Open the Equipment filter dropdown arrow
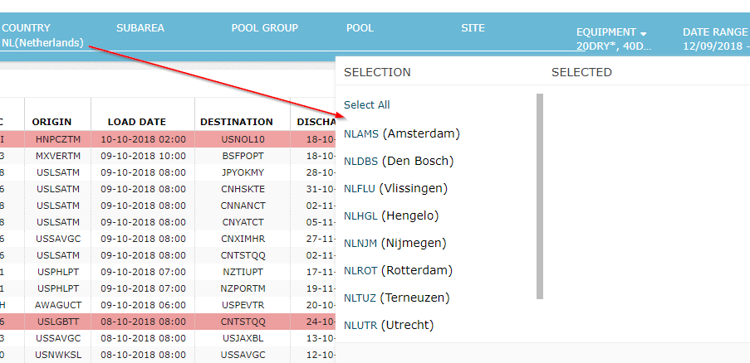 coord(643,33)
